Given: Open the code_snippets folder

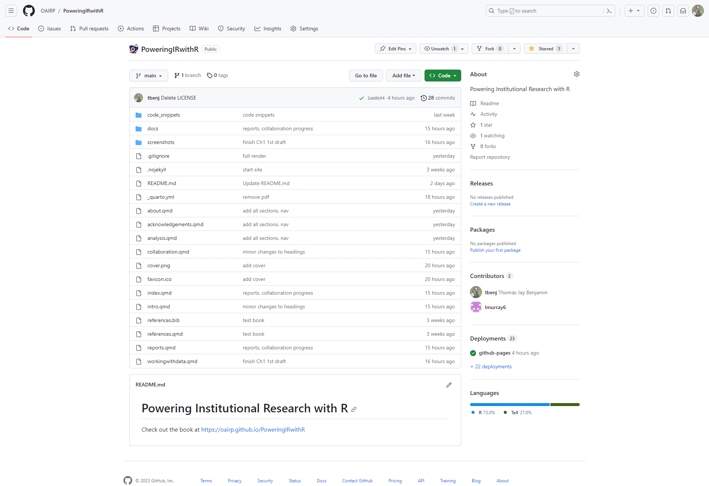Looking at the screenshot, I should tap(163, 115).
